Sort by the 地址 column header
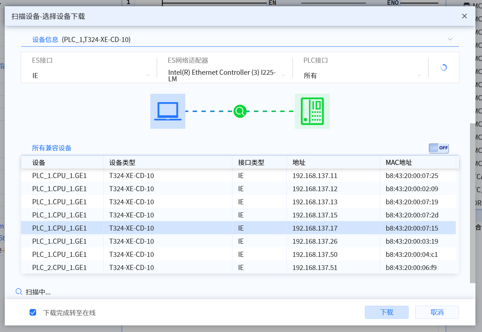Screen dimensions: 482x332 point(299,162)
